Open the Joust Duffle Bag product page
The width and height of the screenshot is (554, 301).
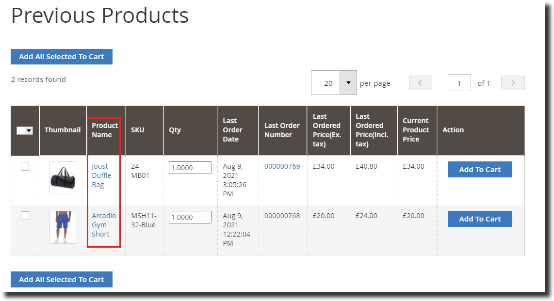[102, 175]
